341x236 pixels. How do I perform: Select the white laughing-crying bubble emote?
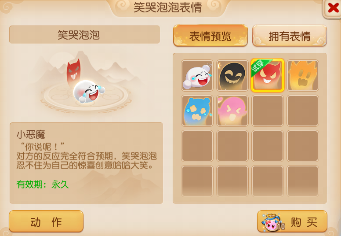click(197, 75)
